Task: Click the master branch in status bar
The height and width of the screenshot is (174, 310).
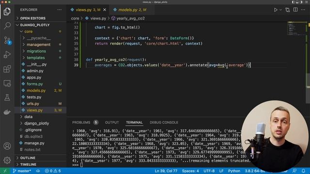Action: (x=22, y=171)
